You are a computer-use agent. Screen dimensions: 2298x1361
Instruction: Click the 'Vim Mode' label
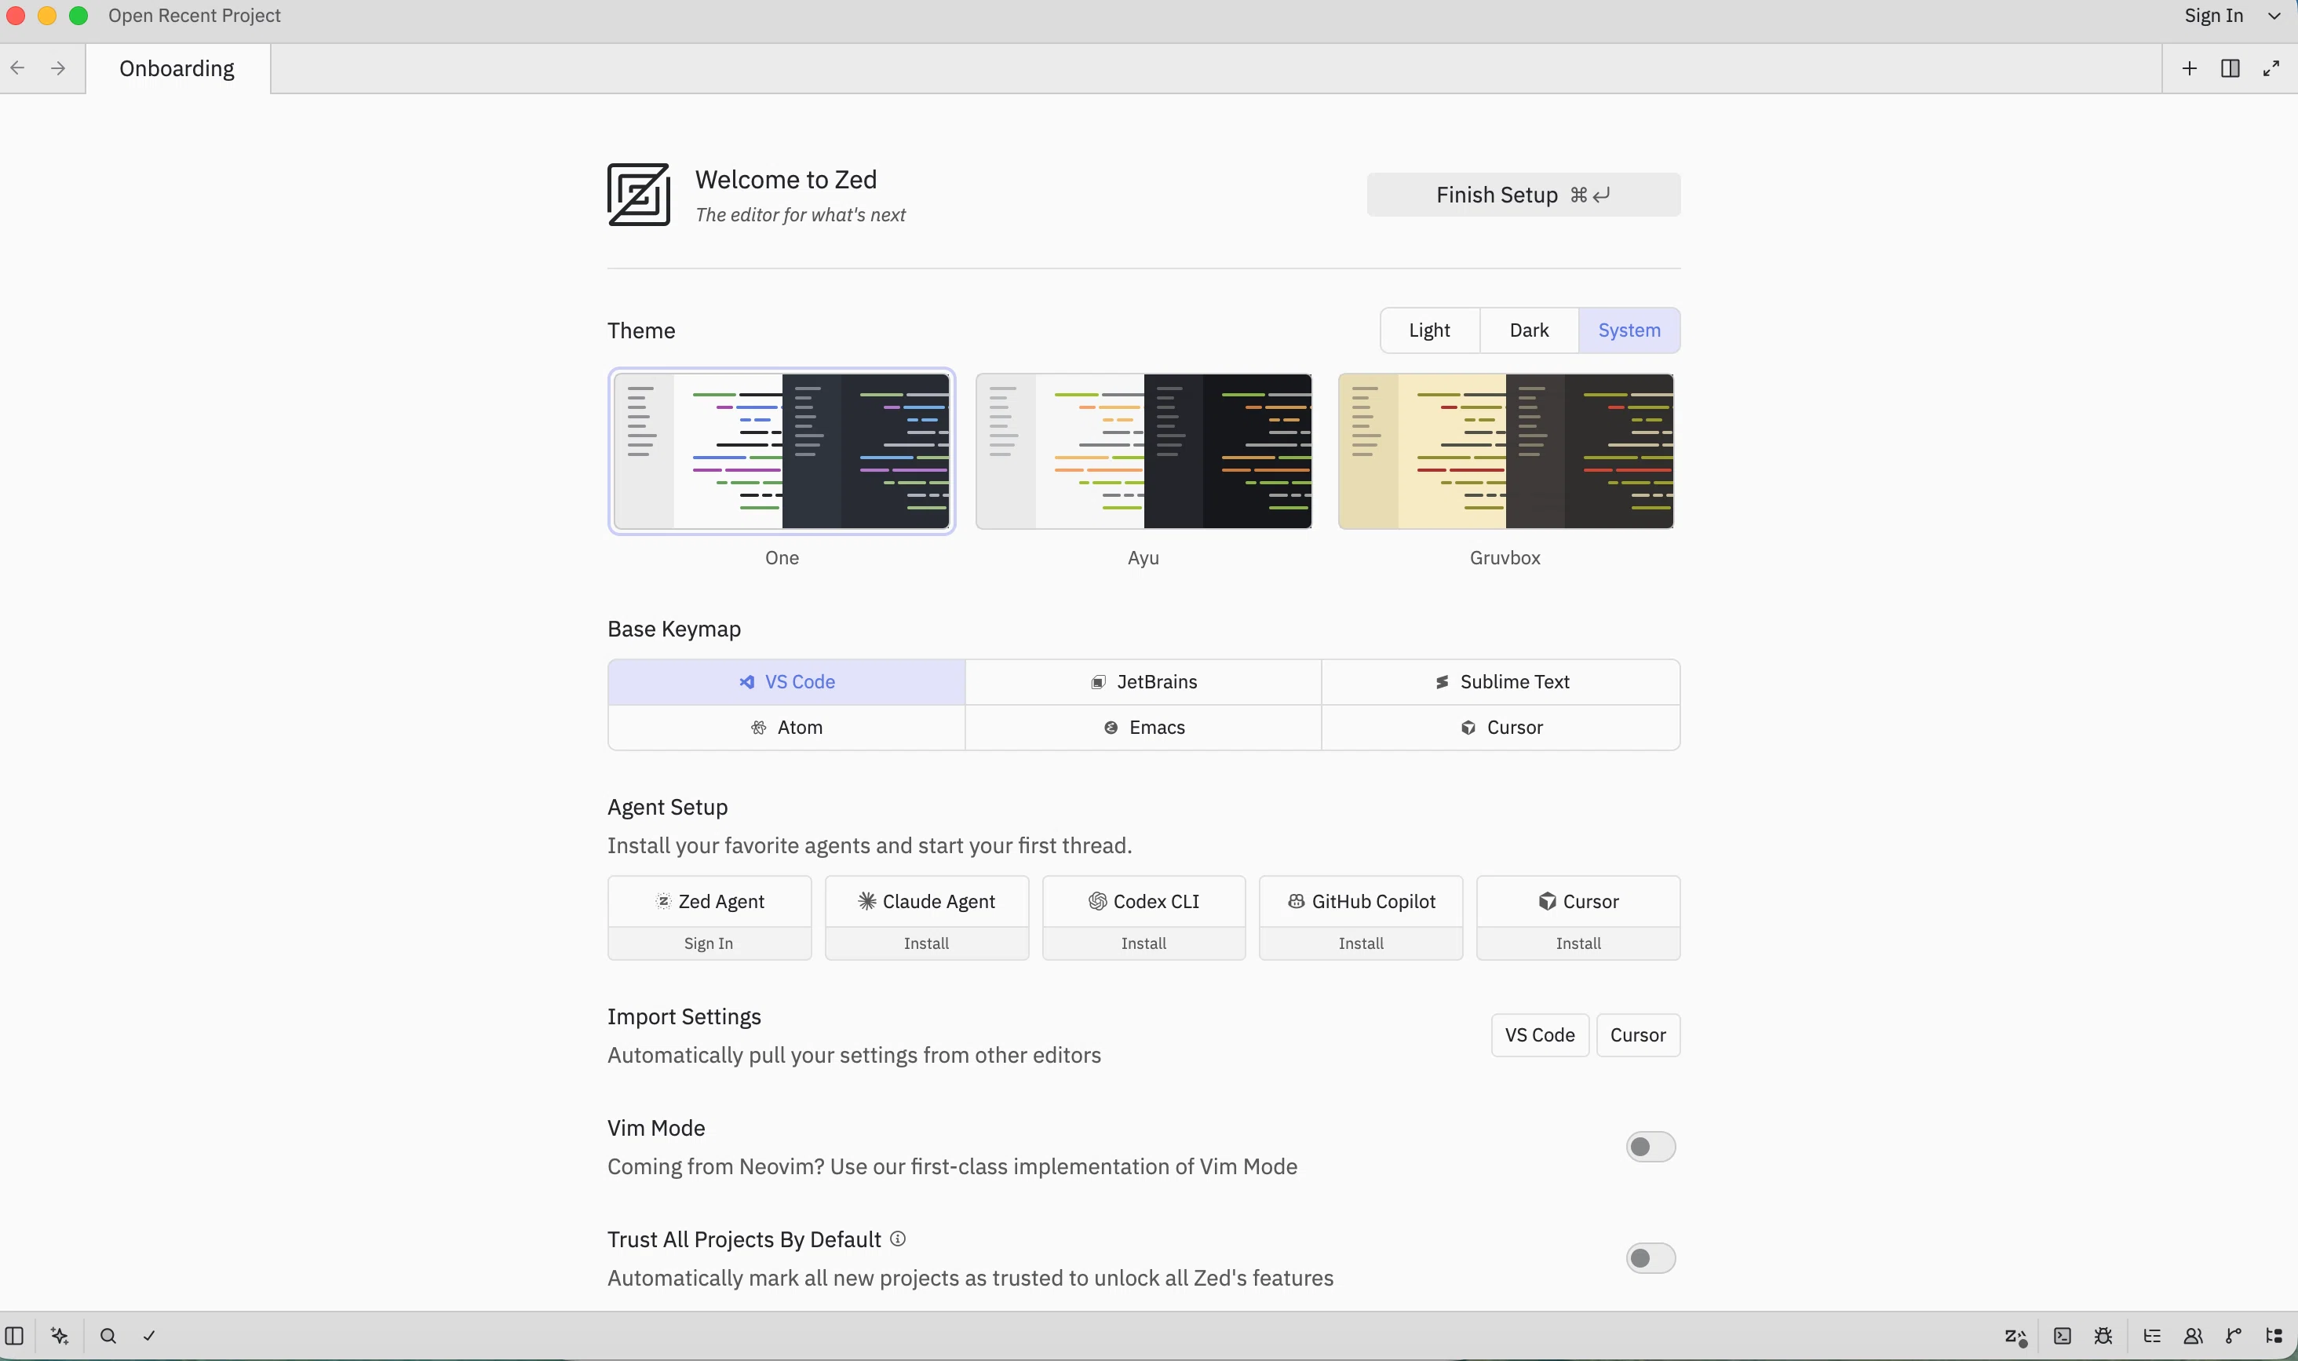pos(655,1127)
